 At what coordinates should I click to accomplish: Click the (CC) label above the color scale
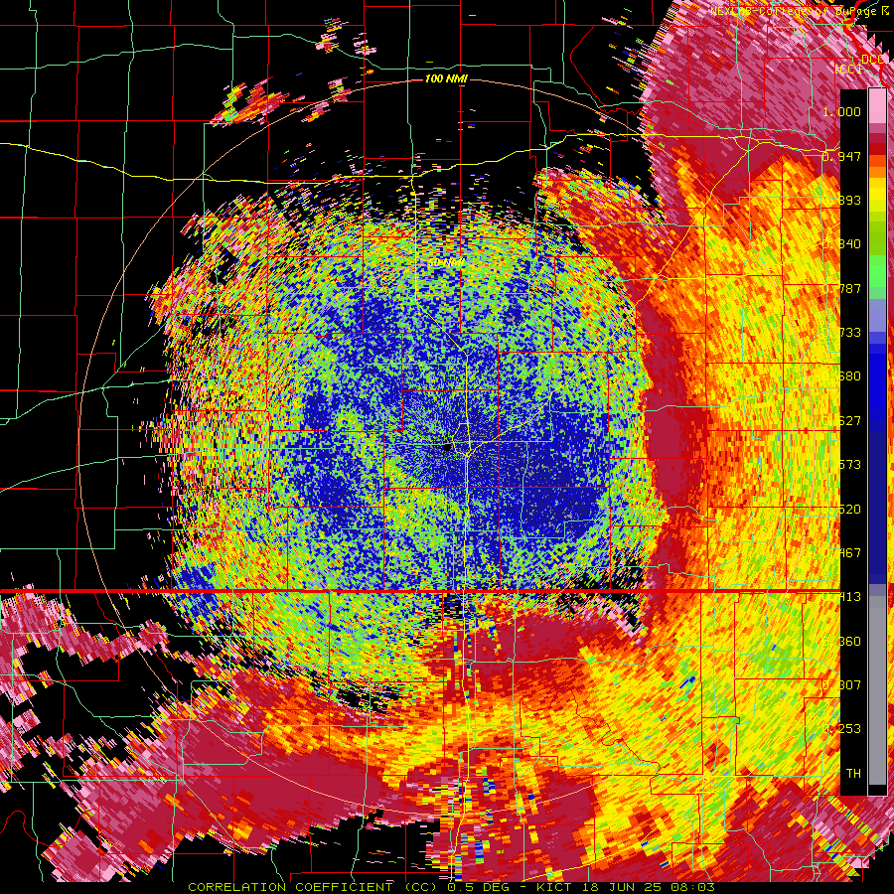pos(849,70)
